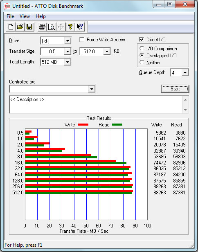Click read value 58803

pos(179,157)
